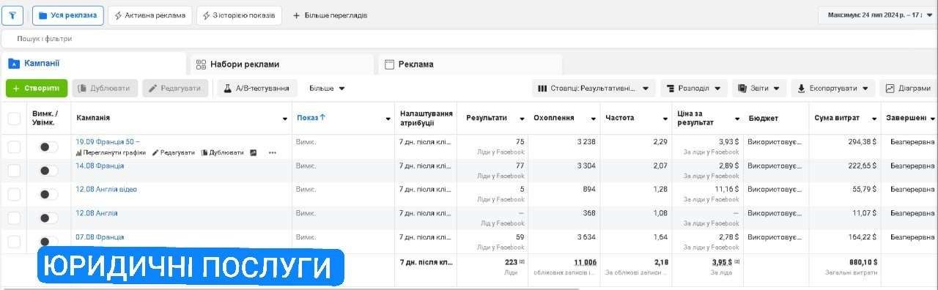Open A/B-тестування flask button
This screenshot has height=290, width=938.
click(x=257, y=89)
